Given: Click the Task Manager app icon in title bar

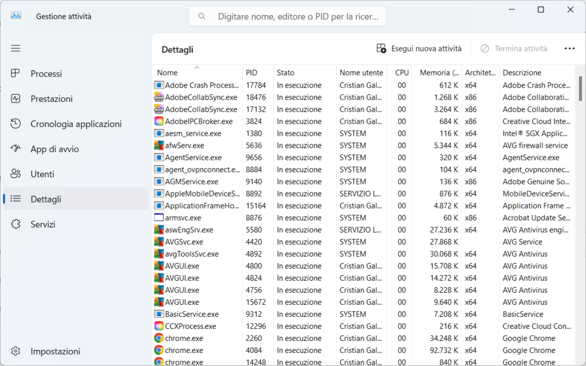Looking at the screenshot, I should tap(16, 16).
